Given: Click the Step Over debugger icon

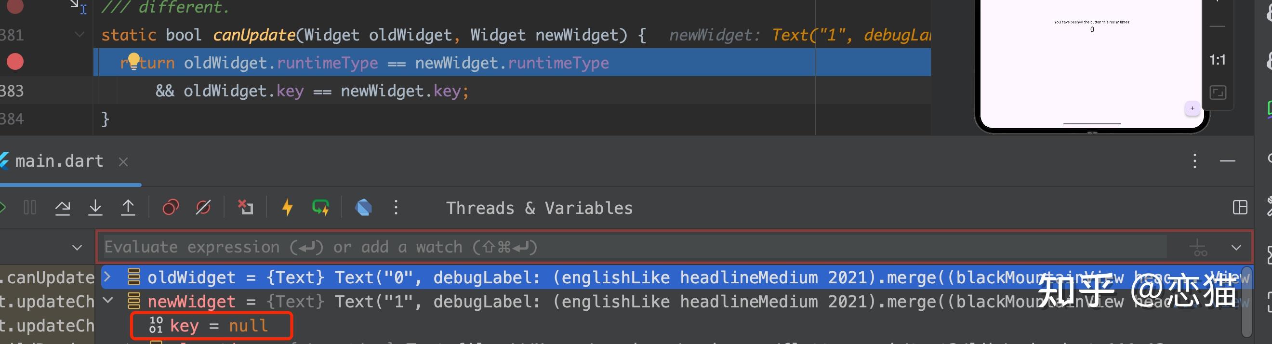Looking at the screenshot, I should 63,208.
